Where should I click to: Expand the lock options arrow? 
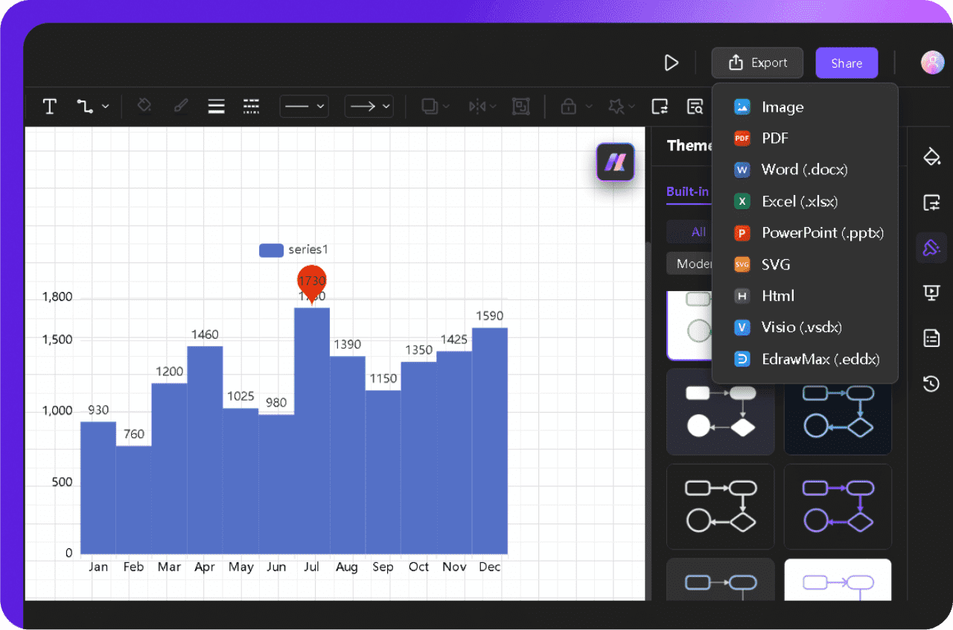coord(589,106)
